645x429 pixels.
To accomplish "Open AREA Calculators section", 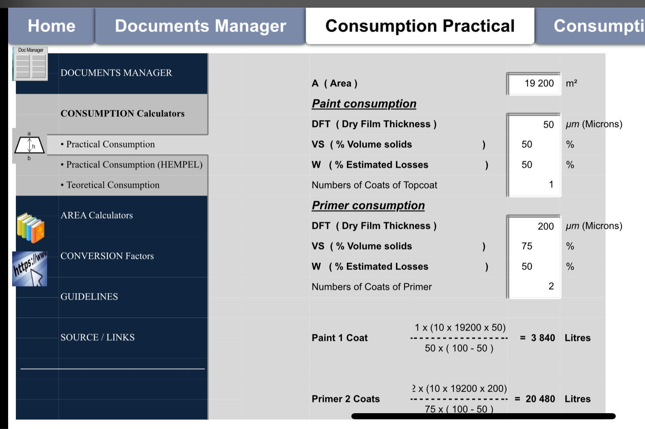I will [97, 216].
